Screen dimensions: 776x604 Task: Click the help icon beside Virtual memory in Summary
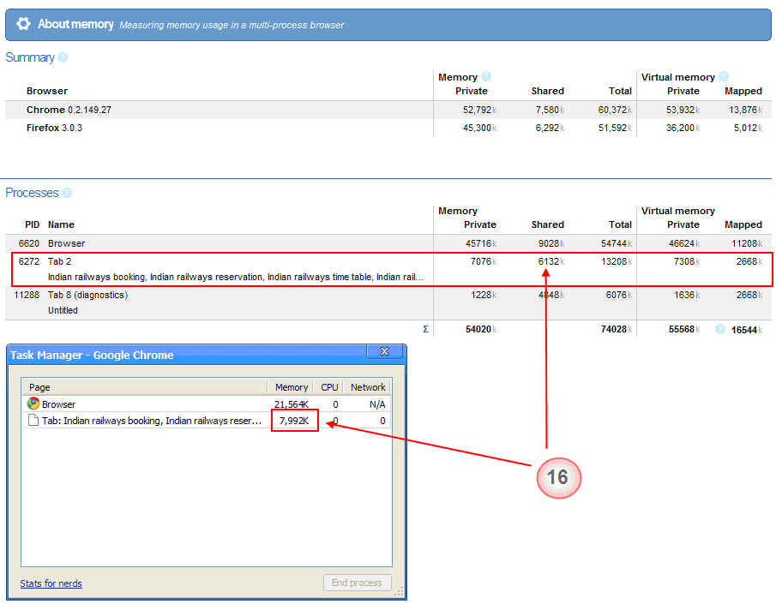pos(724,76)
